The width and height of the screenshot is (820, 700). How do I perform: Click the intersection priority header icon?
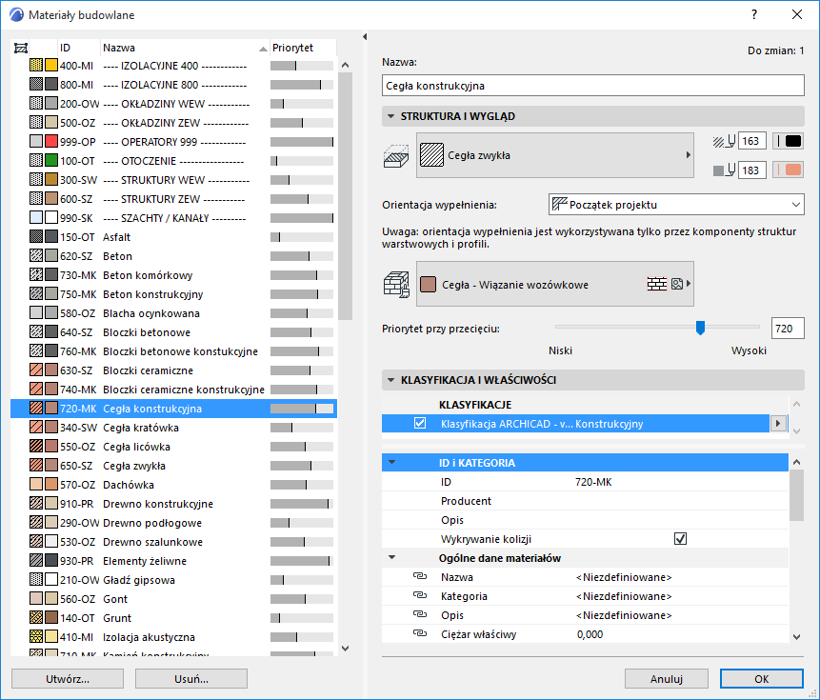click(20, 49)
